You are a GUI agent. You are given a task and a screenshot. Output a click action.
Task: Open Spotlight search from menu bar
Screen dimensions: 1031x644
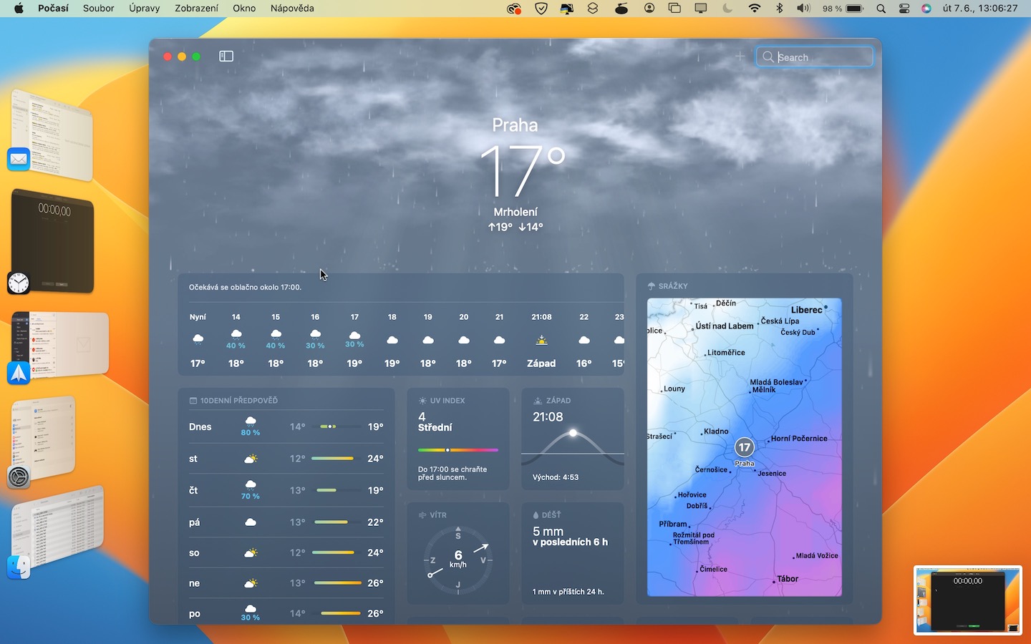click(x=881, y=9)
